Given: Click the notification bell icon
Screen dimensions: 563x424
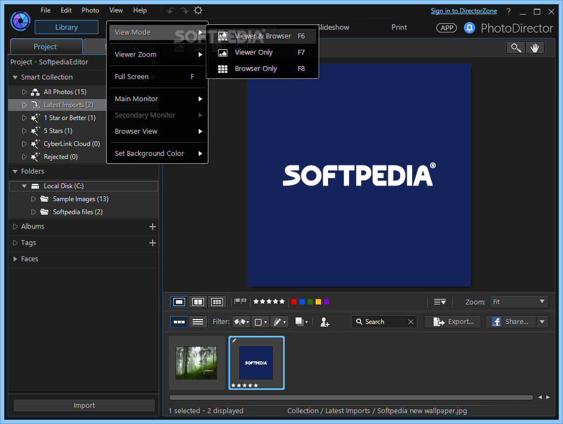Looking at the screenshot, I should pyautogui.click(x=469, y=28).
